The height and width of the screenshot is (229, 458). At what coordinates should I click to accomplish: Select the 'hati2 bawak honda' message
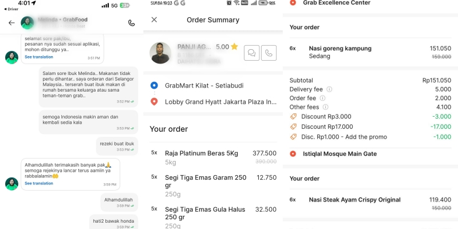pyautogui.click(x=113, y=222)
